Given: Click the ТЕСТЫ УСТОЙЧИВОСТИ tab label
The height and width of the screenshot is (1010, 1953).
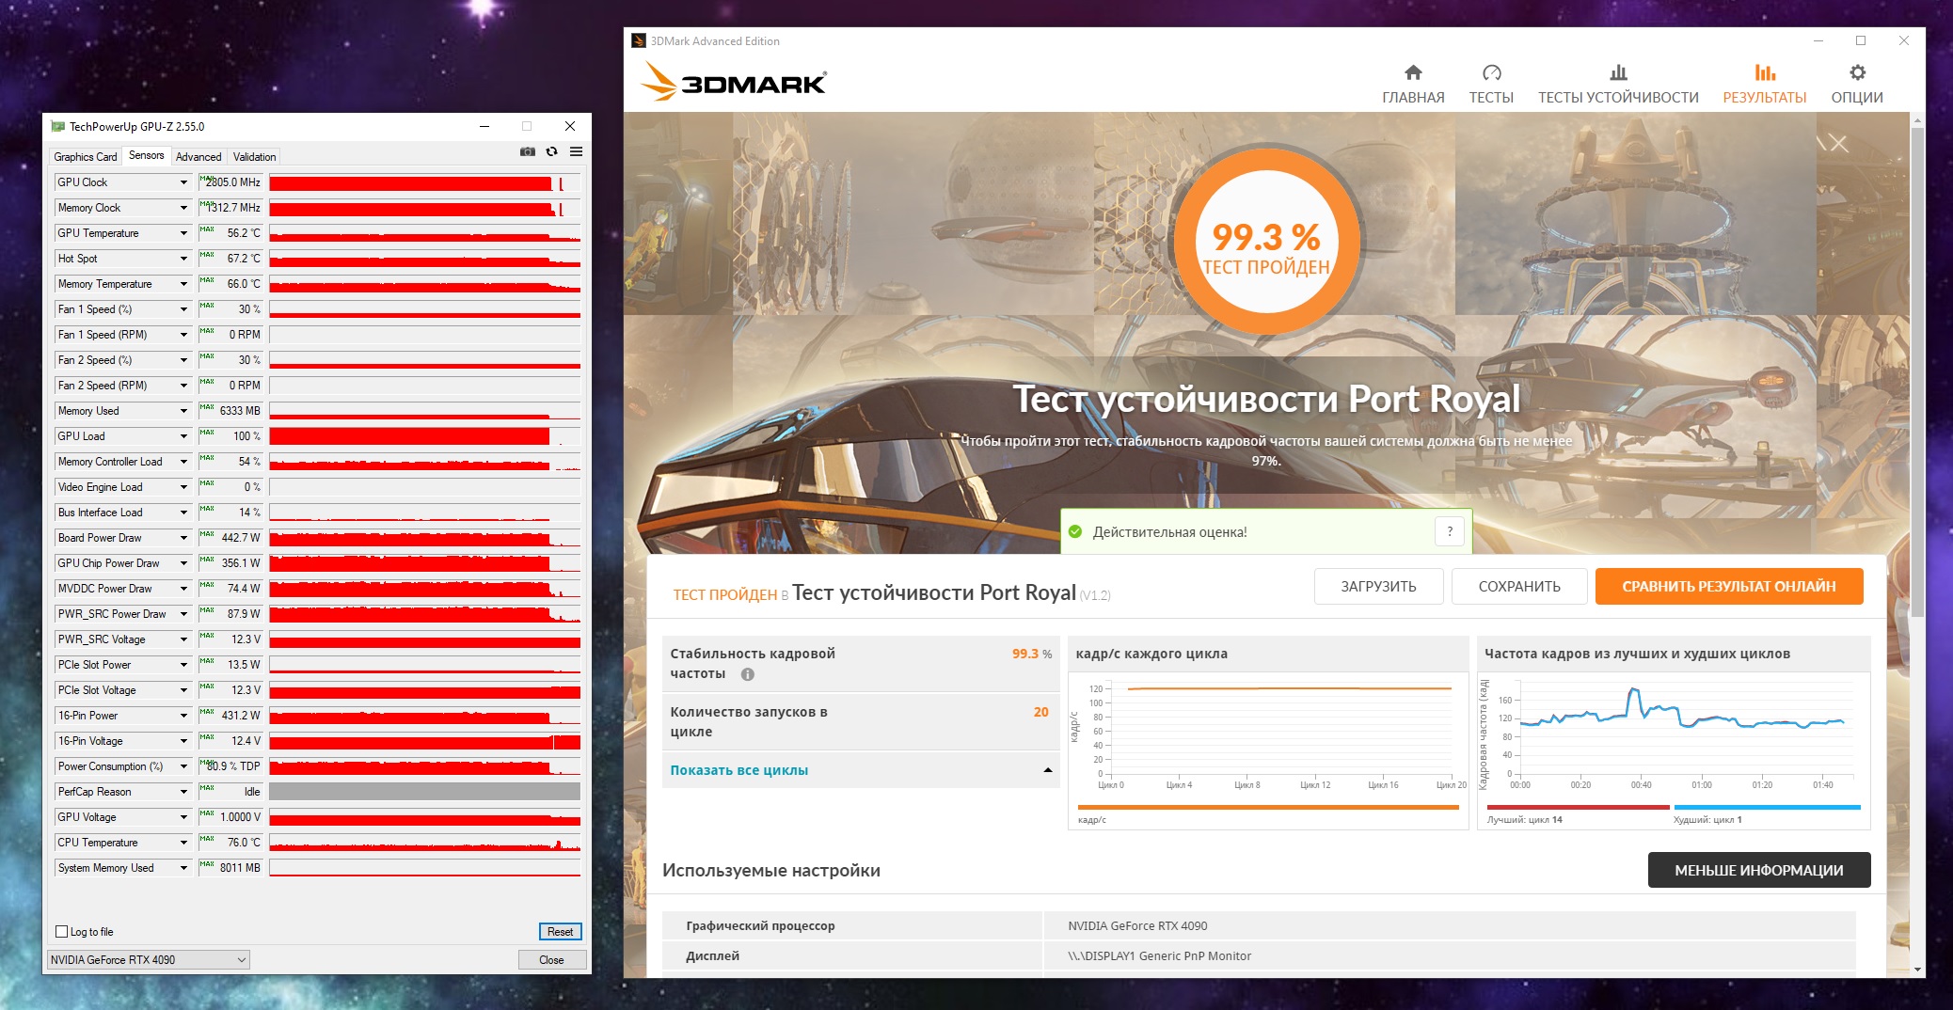Looking at the screenshot, I should point(1618,98).
